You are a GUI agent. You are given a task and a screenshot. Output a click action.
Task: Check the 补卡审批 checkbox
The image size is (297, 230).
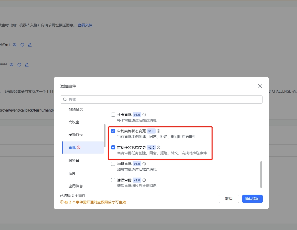pyautogui.click(x=113, y=115)
